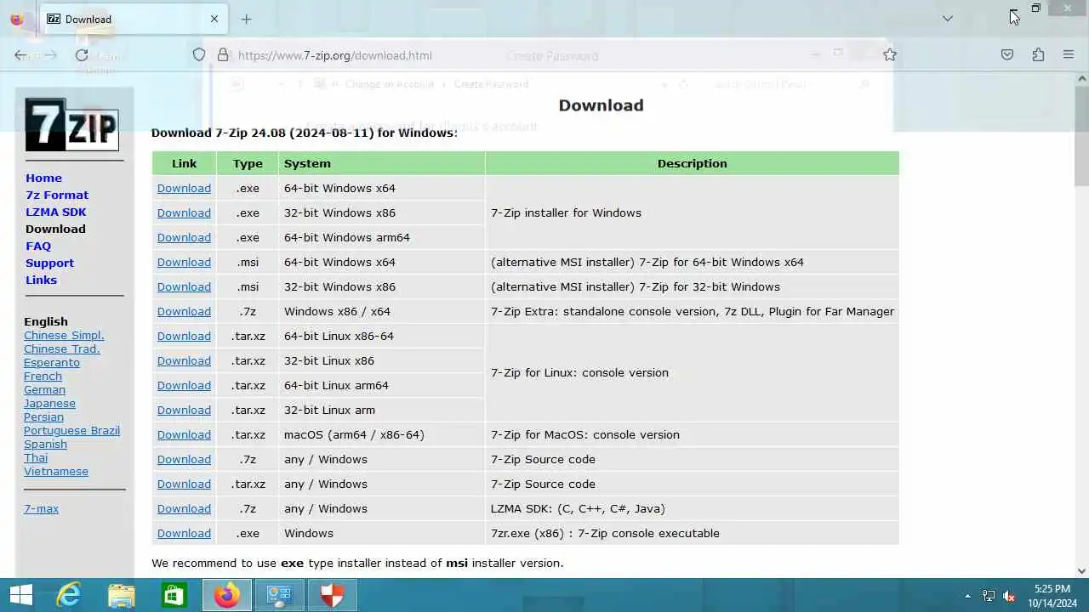Click the red shield taskbar icon
Viewport: 1089px width, 612px height.
tap(332, 595)
